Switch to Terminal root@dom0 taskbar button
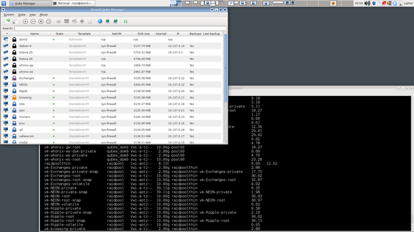Image resolution: width=414 pixels, height=232 pixels. 73,3
